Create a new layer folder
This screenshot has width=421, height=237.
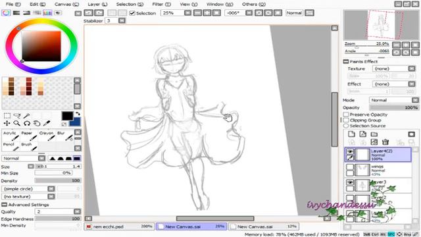374,134
